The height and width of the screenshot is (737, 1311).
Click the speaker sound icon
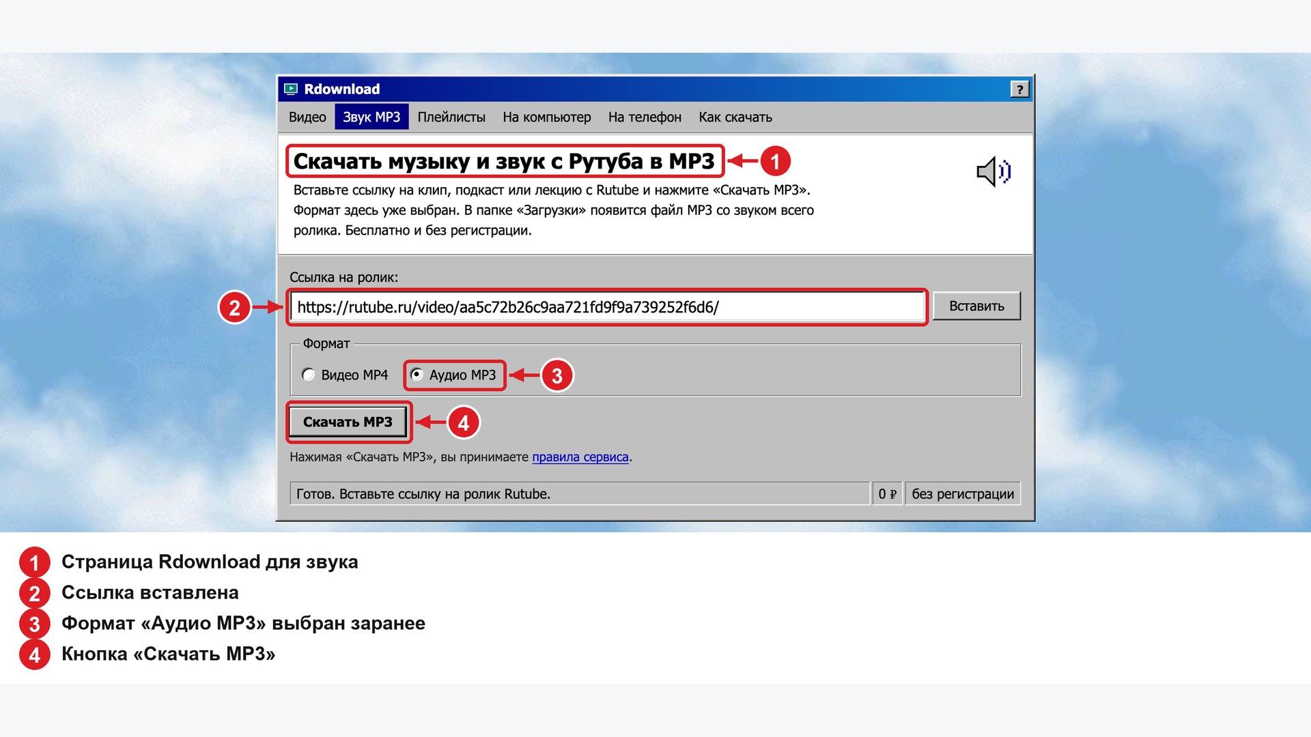(x=993, y=171)
